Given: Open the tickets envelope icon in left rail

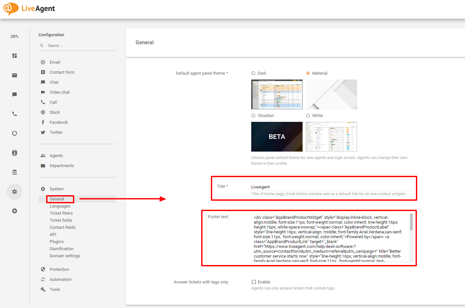Looking at the screenshot, I should coord(15,75).
